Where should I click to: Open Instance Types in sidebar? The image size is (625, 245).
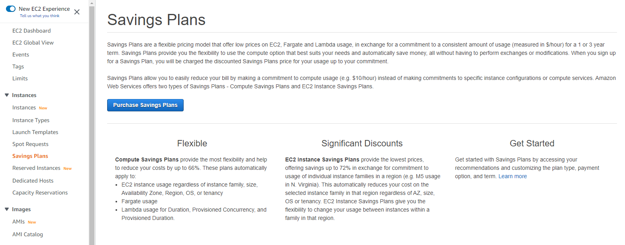coord(31,120)
